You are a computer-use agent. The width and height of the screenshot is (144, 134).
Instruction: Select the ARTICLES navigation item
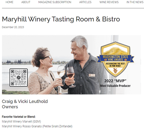[85, 2]
